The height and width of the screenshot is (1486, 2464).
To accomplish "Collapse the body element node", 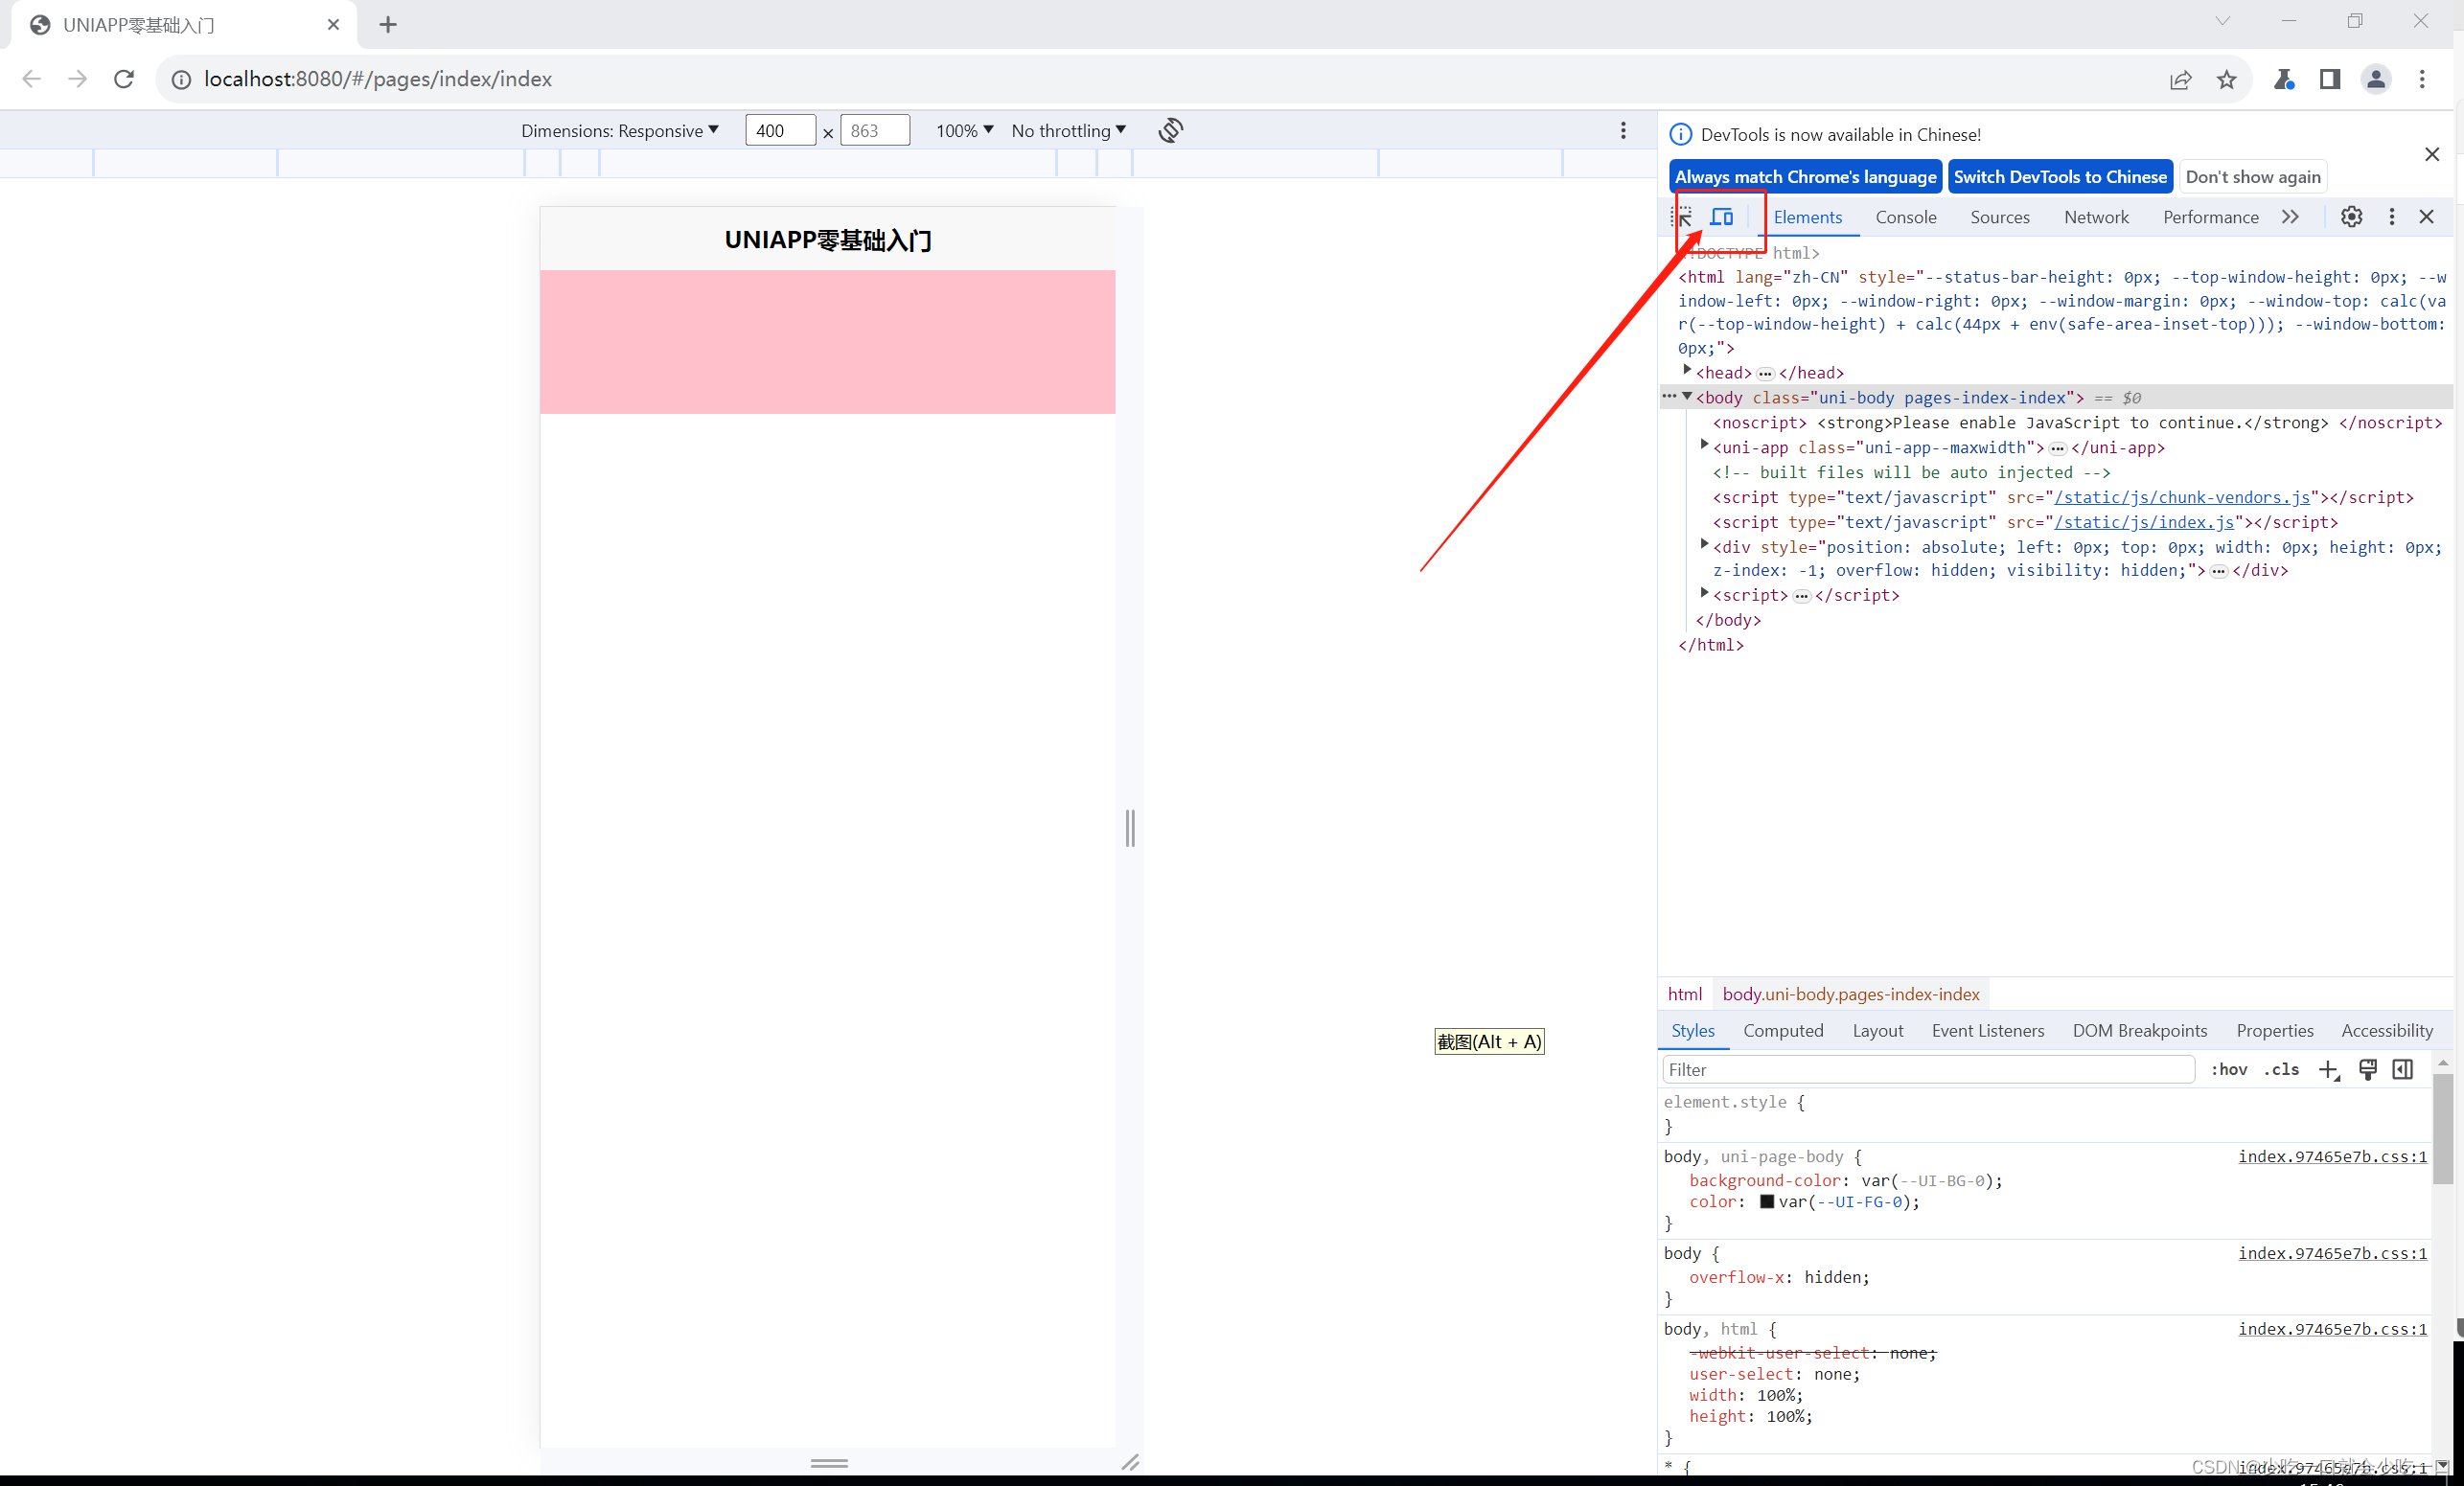I will click(x=1687, y=397).
